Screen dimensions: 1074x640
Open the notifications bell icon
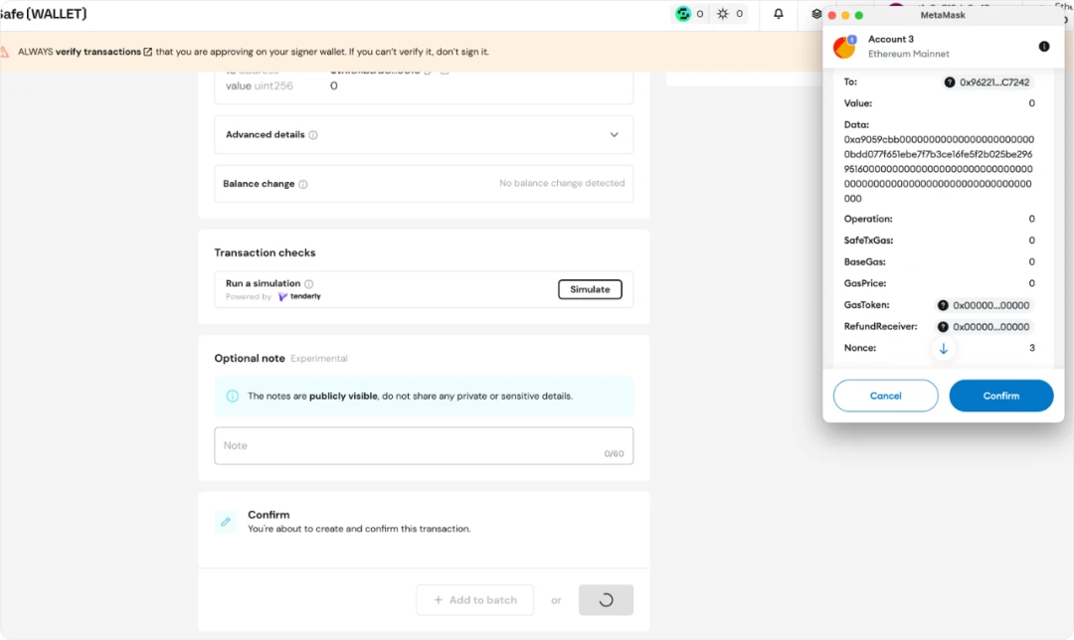coord(779,14)
